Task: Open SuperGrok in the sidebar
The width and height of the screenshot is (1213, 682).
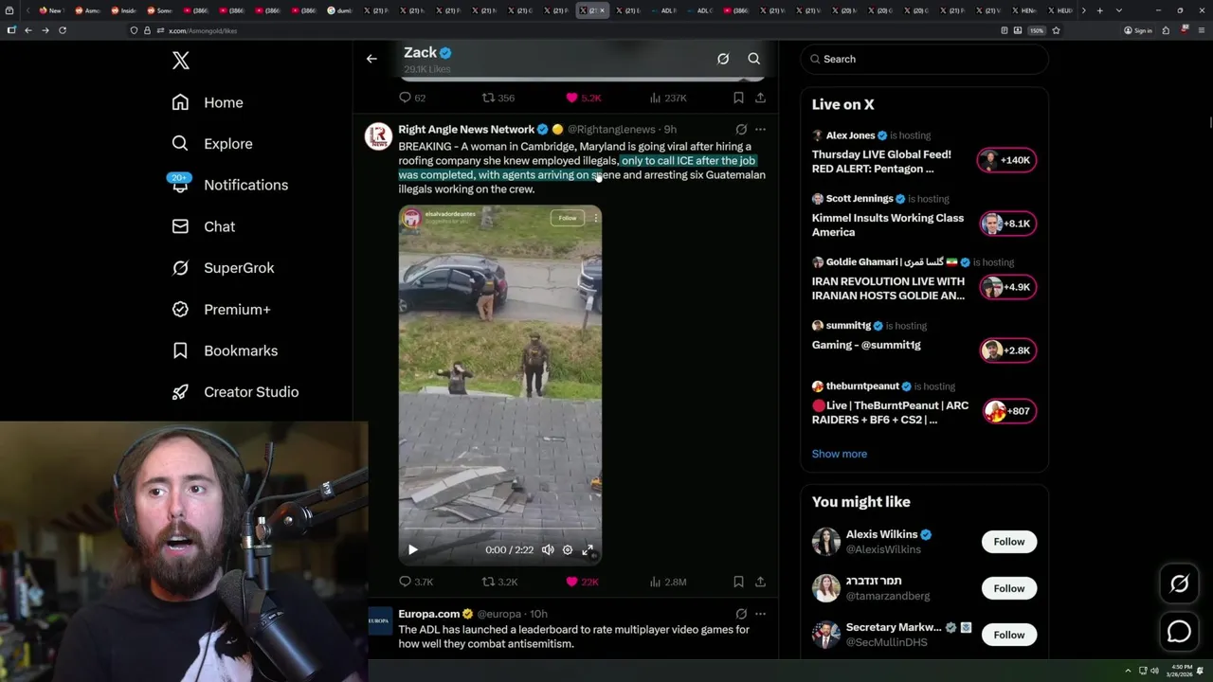Action: pos(223,268)
